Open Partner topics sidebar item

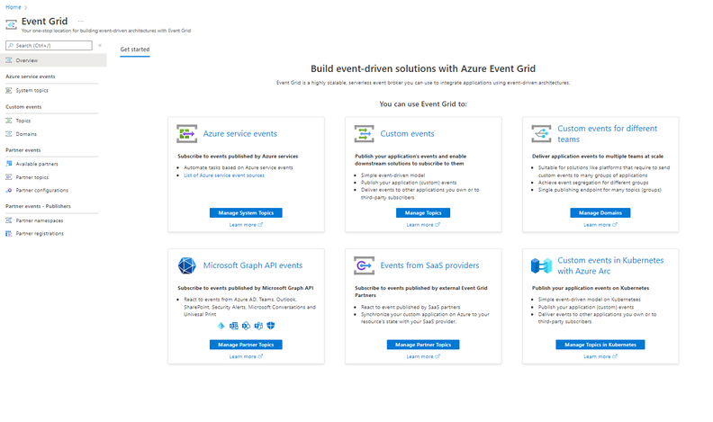click(32, 177)
